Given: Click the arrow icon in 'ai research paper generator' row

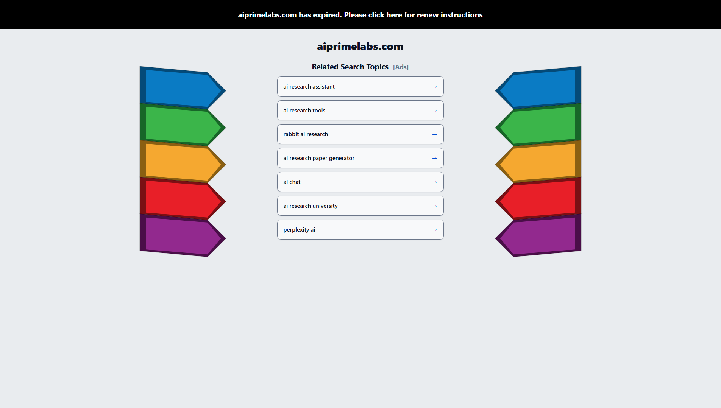Looking at the screenshot, I should point(434,158).
